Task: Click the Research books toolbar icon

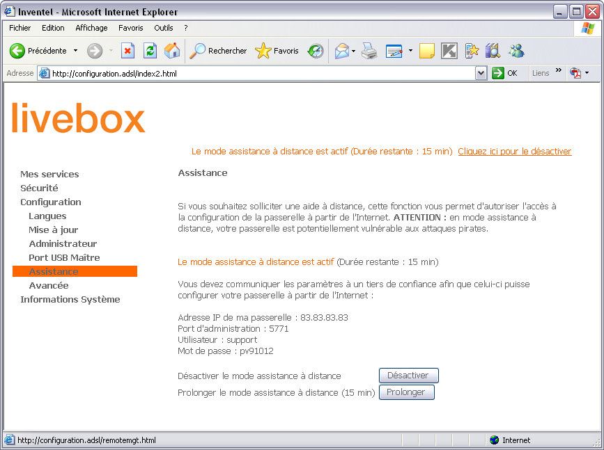Action: point(493,51)
